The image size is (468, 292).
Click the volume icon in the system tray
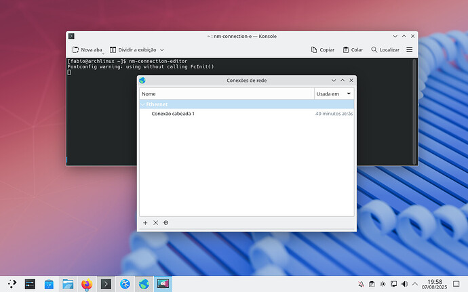pos(405,284)
